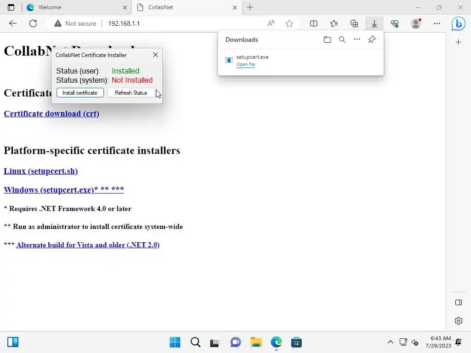Open Favorites list icon
The height and width of the screenshot is (353, 471).
(x=334, y=23)
